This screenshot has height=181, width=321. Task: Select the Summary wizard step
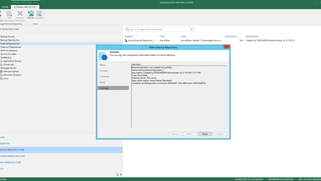(113, 88)
